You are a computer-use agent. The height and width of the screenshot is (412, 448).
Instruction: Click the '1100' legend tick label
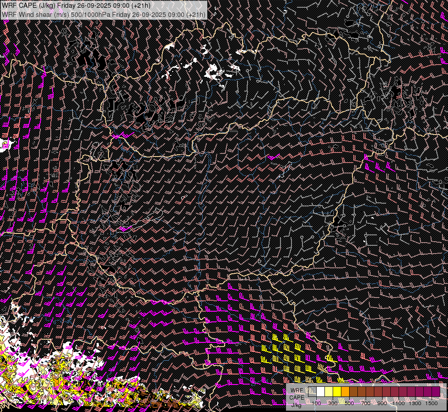(x=399, y=403)
